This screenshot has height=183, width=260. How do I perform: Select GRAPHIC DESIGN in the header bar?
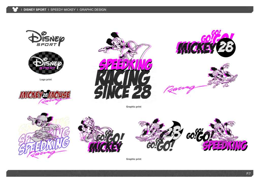[93, 10]
